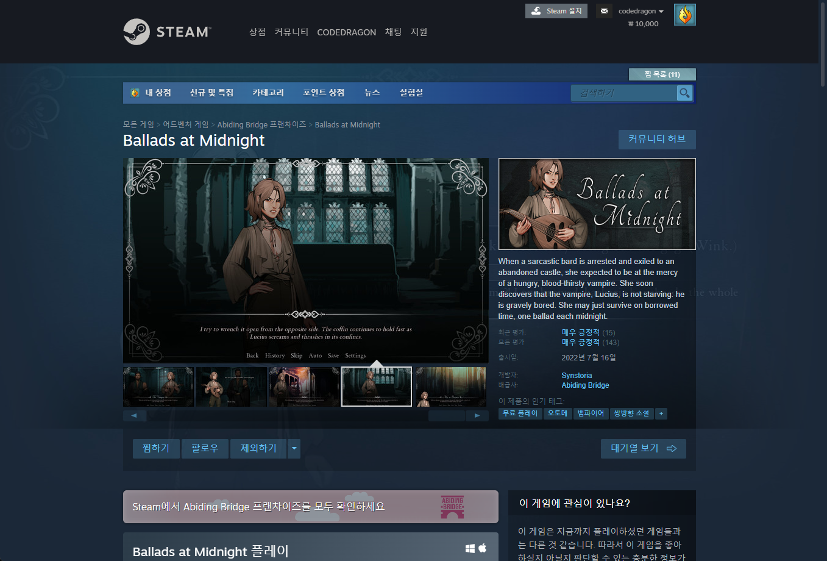Select the highlighted fourth screenshot thumbnail
This screenshot has height=561, width=827.
(377, 387)
